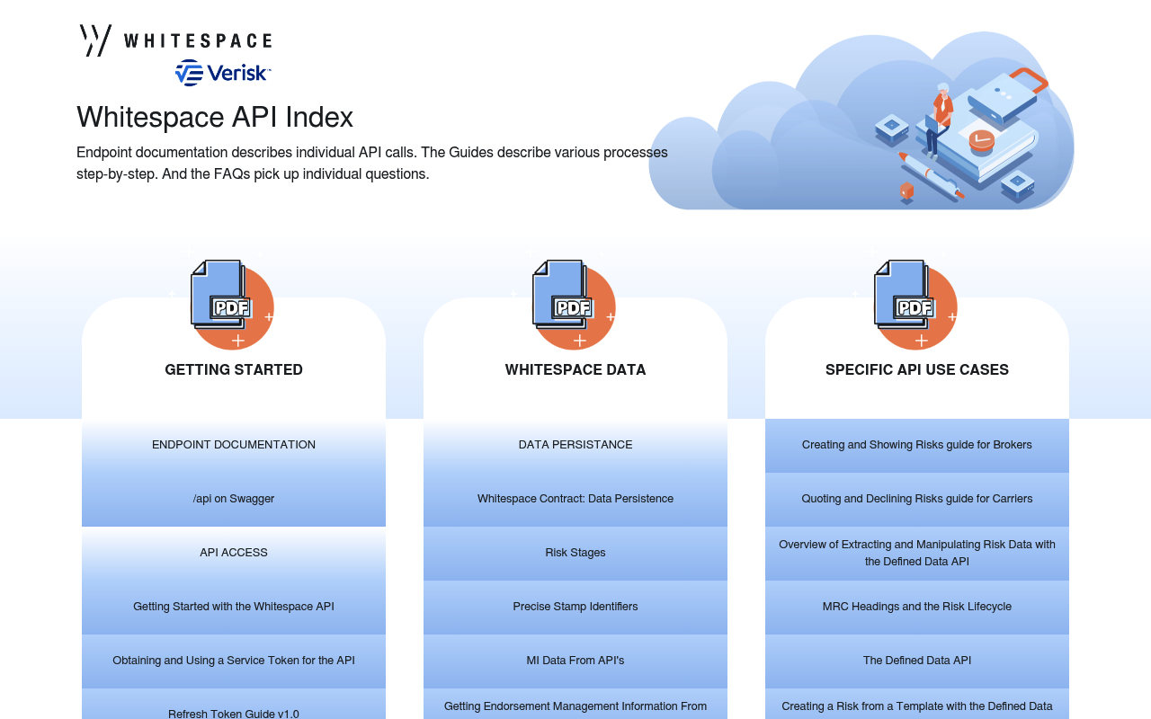Open Obtaining and Using a Service Token guide
The width and height of the screenshot is (1151, 719).
[234, 661]
